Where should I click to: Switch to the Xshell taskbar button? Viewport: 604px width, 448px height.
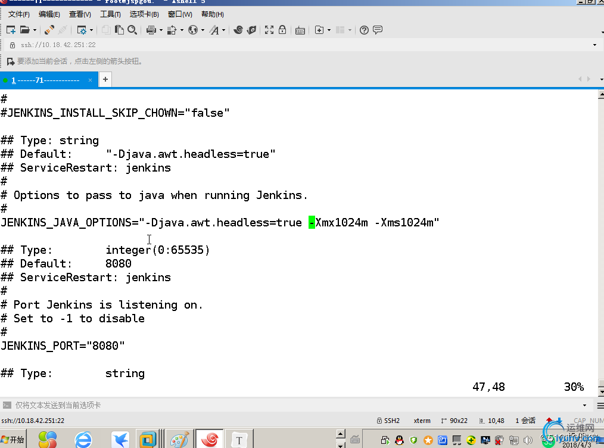pos(210,439)
